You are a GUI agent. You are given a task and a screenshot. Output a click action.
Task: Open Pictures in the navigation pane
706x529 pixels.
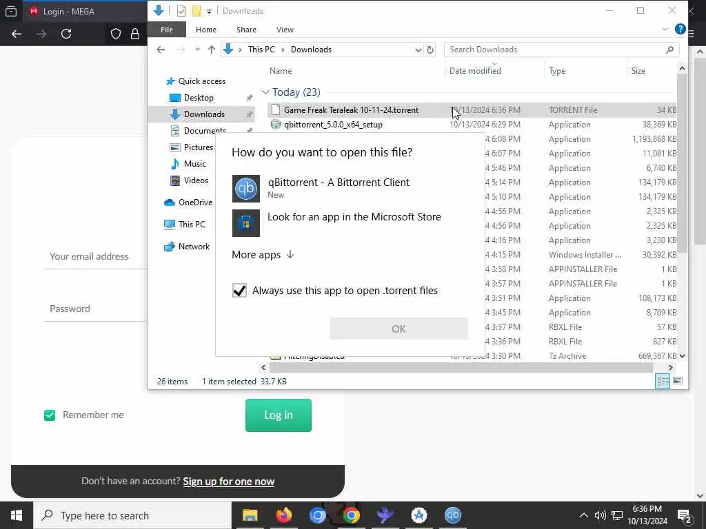click(198, 147)
